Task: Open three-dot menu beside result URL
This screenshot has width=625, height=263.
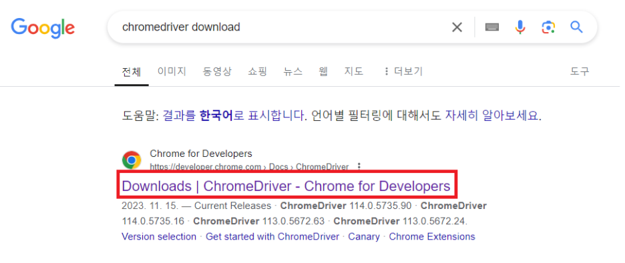Action: point(359,166)
